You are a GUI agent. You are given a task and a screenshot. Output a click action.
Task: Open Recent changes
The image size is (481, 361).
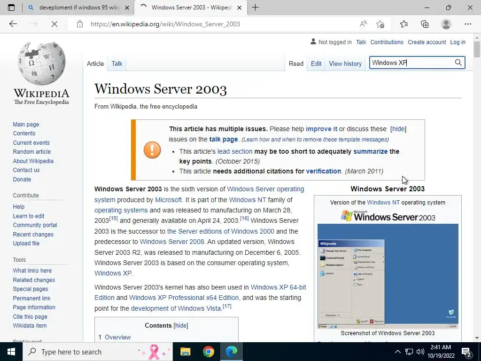(x=33, y=234)
